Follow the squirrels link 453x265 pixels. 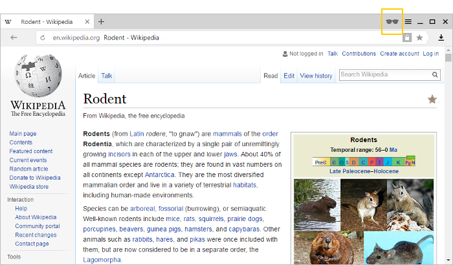tap(211, 219)
